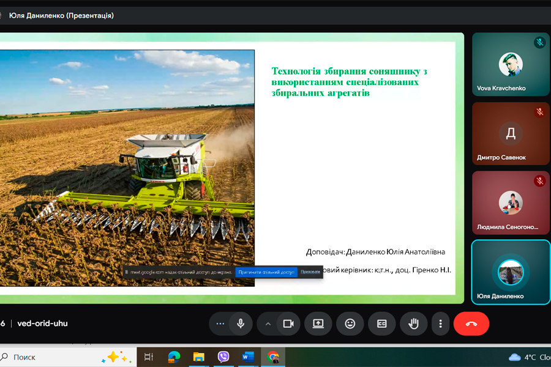The image size is (551, 367).
Task: Open File Explorer from the taskbar
Action: pos(198,357)
